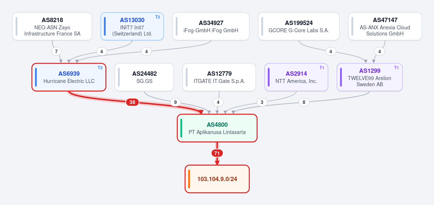Image resolution: width=434 pixels, height=205 pixels.
Task: Click the 8 badge on AS1299 edge
Action: (304, 102)
